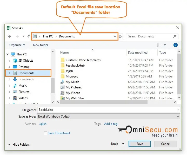
Task: Expand the Documents tree node
Action: tap(10, 73)
